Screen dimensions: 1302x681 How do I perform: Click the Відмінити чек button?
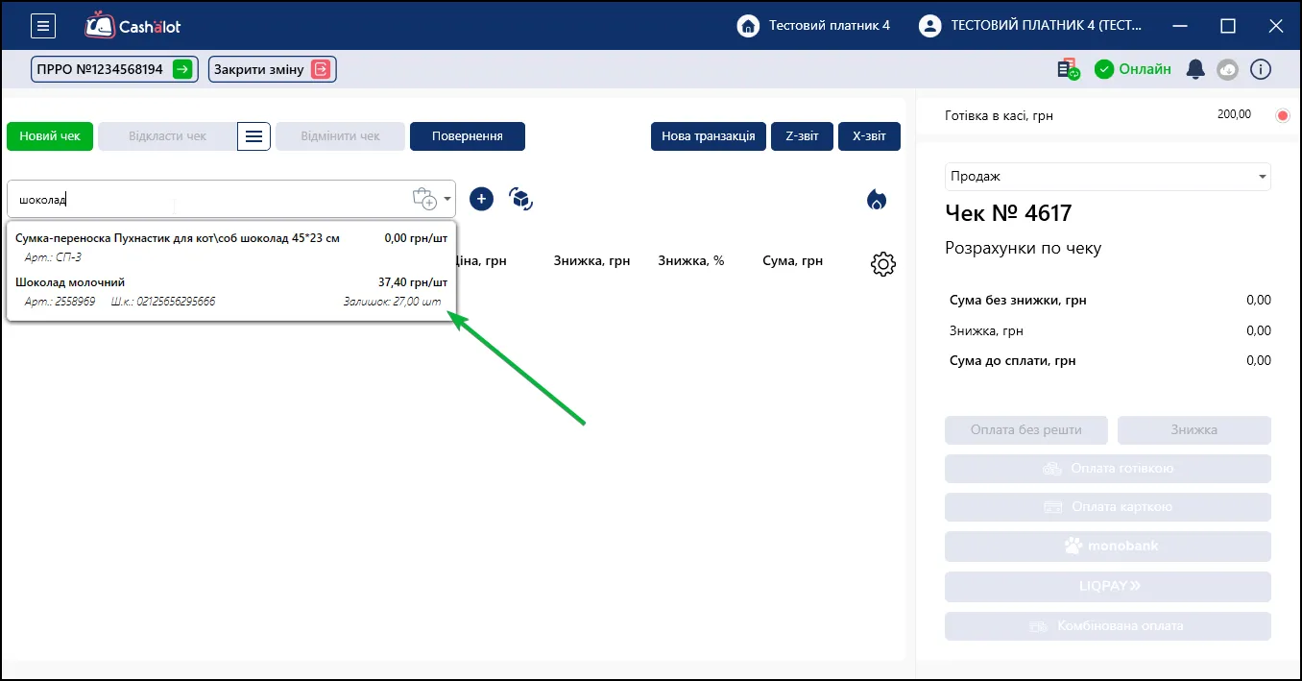coord(340,136)
